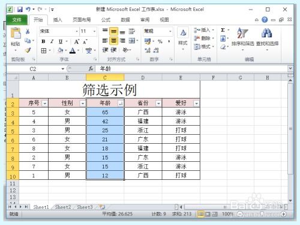Select the Format Painter brush icon

click(28, 50)
